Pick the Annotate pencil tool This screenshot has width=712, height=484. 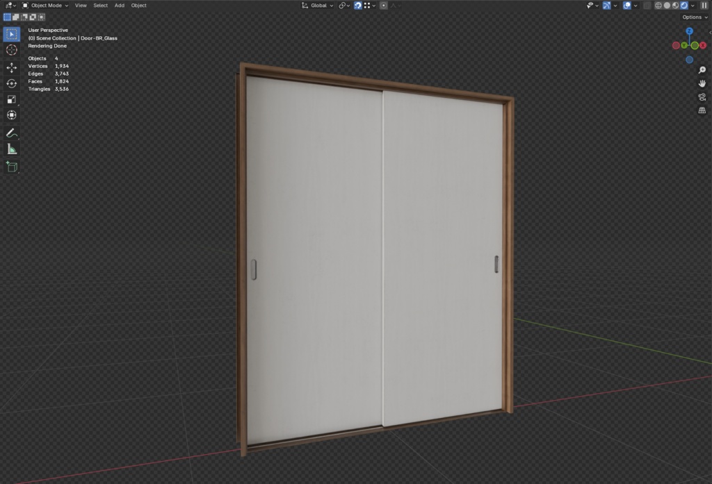pos(12,133)
